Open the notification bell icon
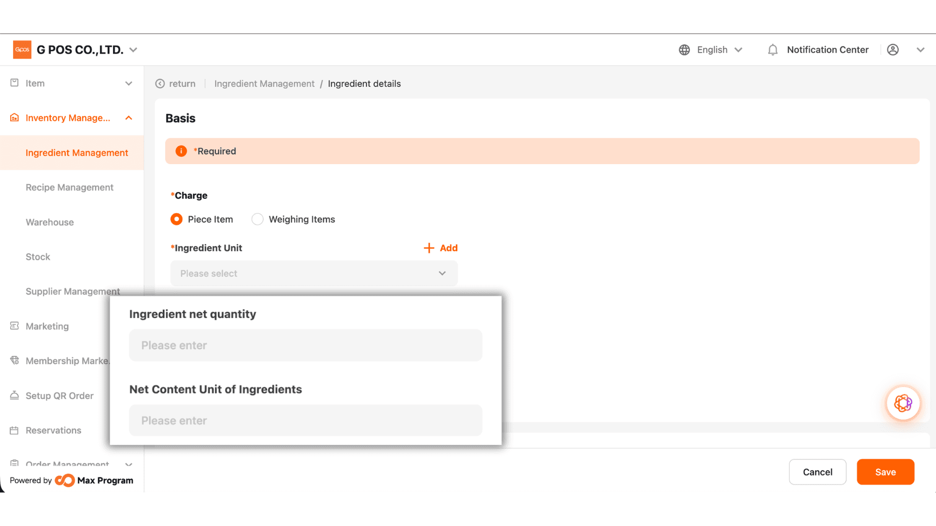Viewport: 936px width, 526px height. pyautogui.click(x=773, y=50)
